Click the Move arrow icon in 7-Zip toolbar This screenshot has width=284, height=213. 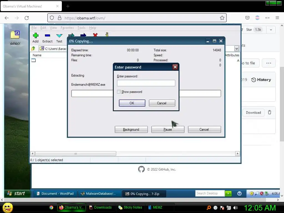(83, 35)
